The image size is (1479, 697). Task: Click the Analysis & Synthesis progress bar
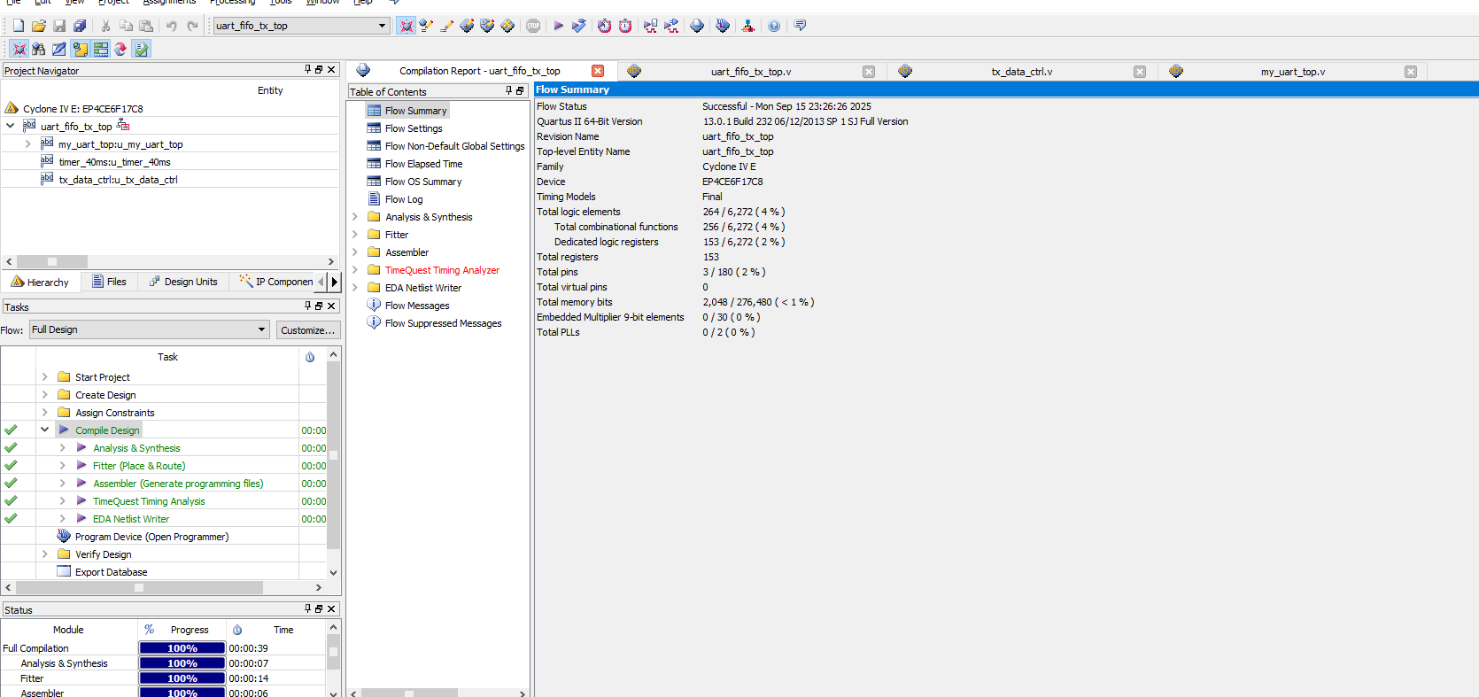[x=182, y=663]
